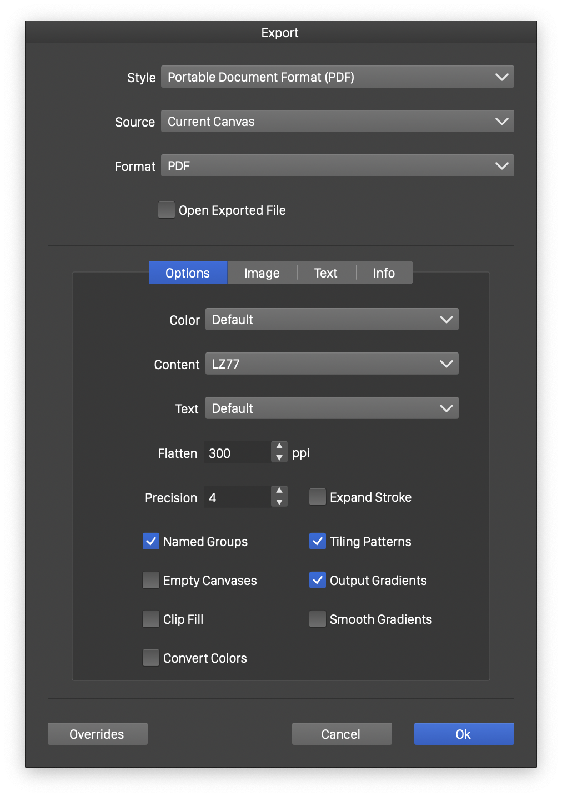
Task: Toggle the Smooth Gradients checkbox
Action: (318, 619)
